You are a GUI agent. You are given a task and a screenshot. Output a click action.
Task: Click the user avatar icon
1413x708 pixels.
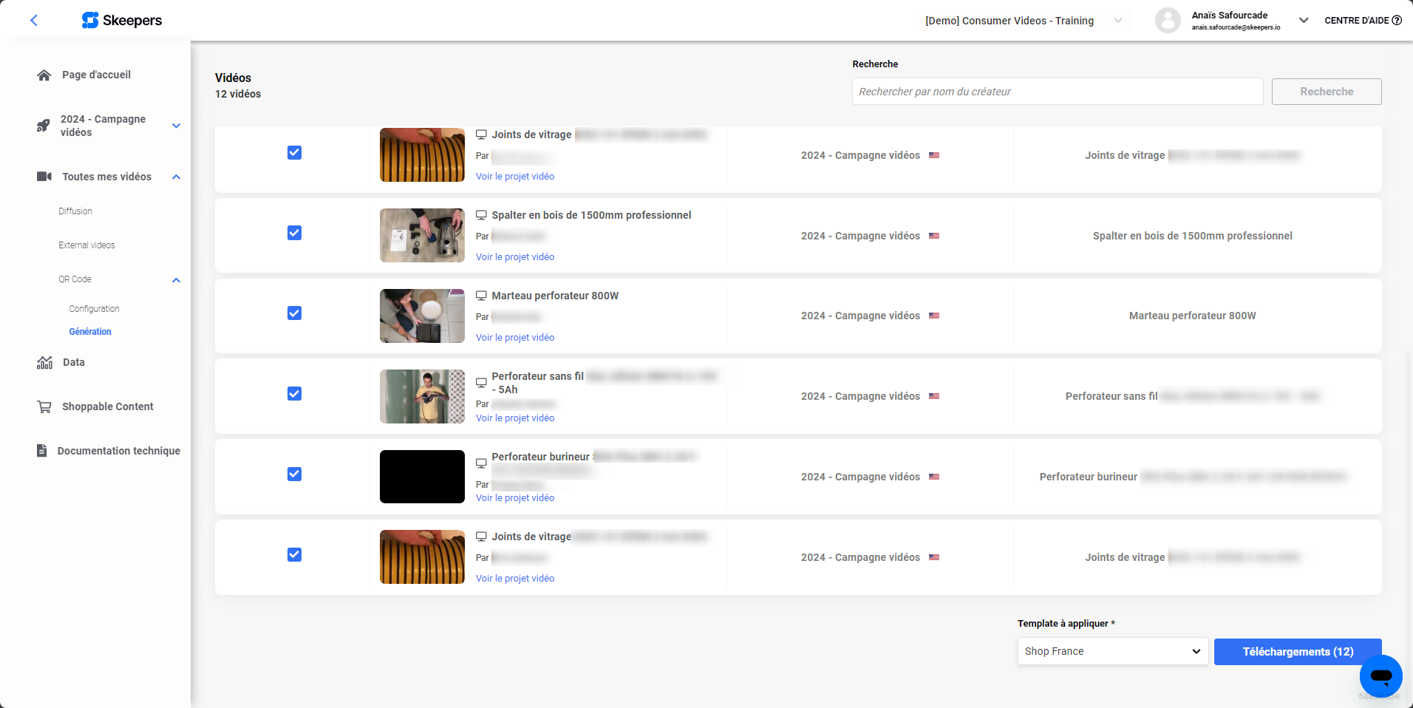(x=1168, y=21)
